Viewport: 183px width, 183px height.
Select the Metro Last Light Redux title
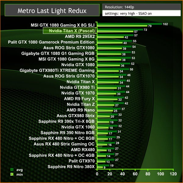tap(52, 11)
